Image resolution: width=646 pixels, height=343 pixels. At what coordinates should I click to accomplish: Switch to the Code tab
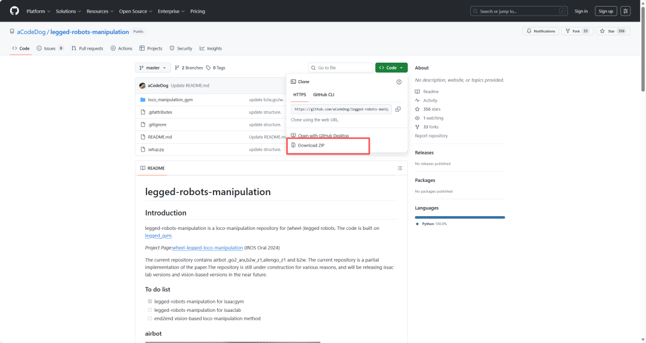click(x=20, y=48)
